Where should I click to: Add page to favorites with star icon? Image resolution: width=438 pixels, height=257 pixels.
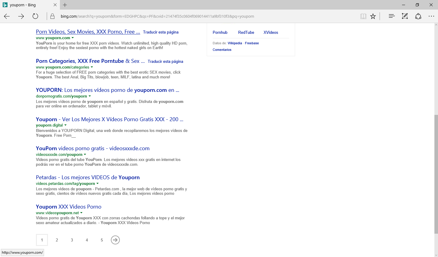click(x=373, y=16)
